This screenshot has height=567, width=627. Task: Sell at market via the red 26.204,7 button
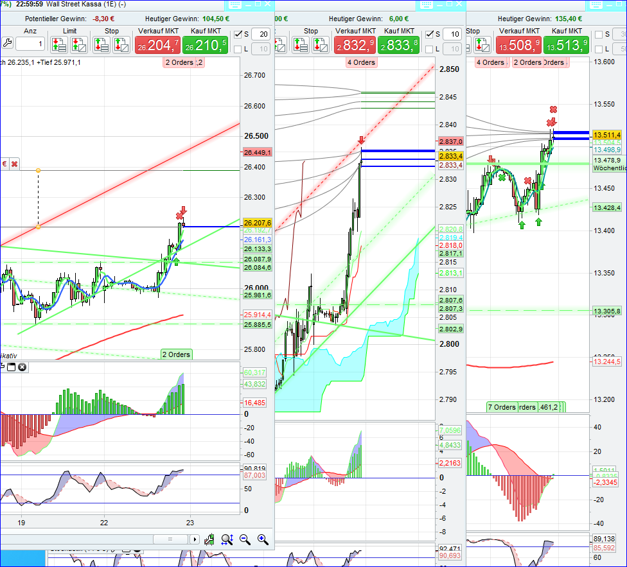[157, 44]
